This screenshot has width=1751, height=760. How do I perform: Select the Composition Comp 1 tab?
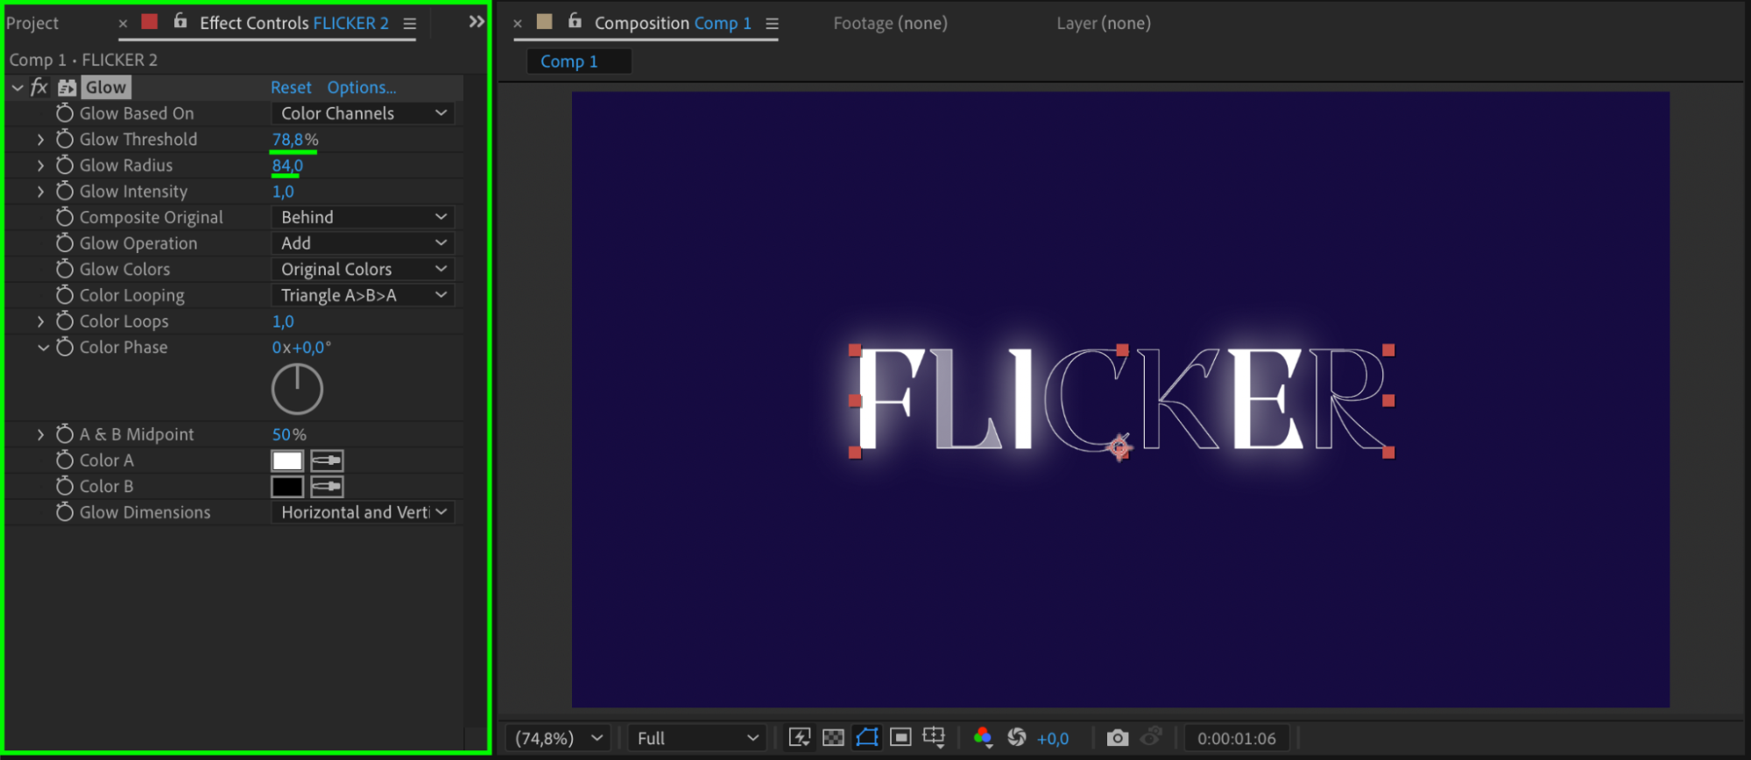(x=673, y=23)
